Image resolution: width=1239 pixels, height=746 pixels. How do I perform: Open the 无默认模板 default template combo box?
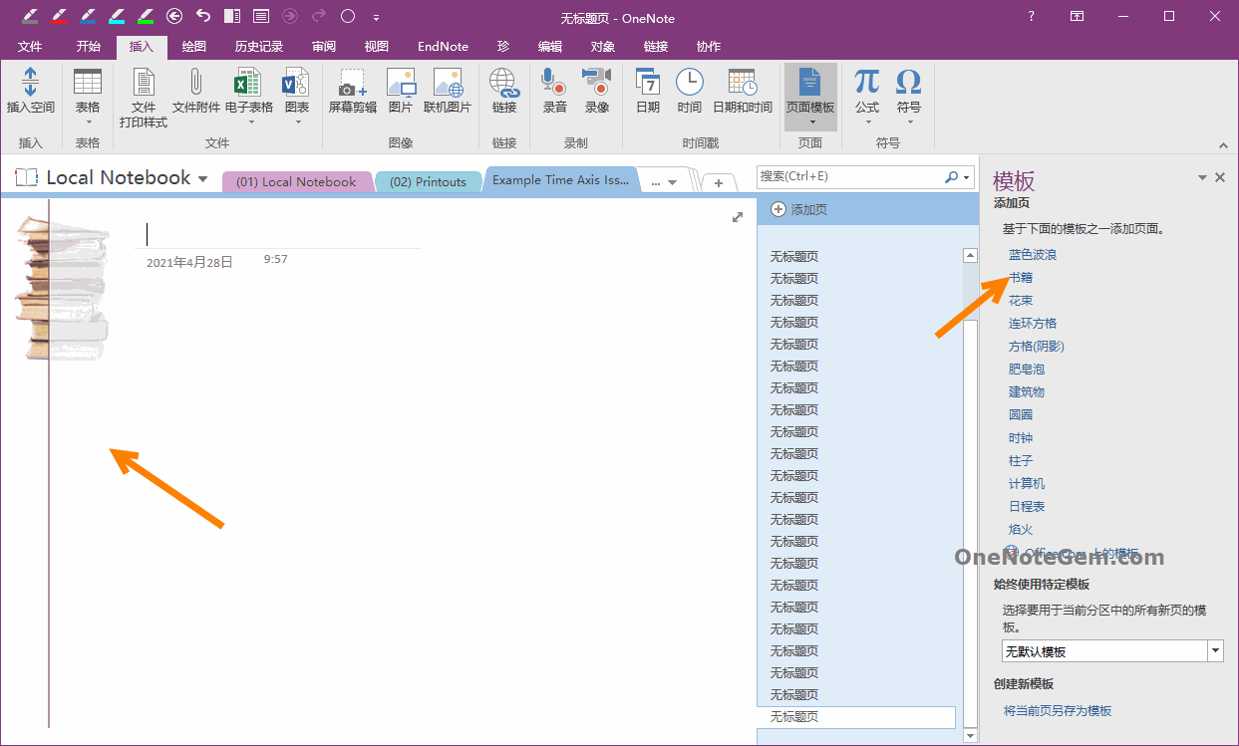[x=1112, y=651]
